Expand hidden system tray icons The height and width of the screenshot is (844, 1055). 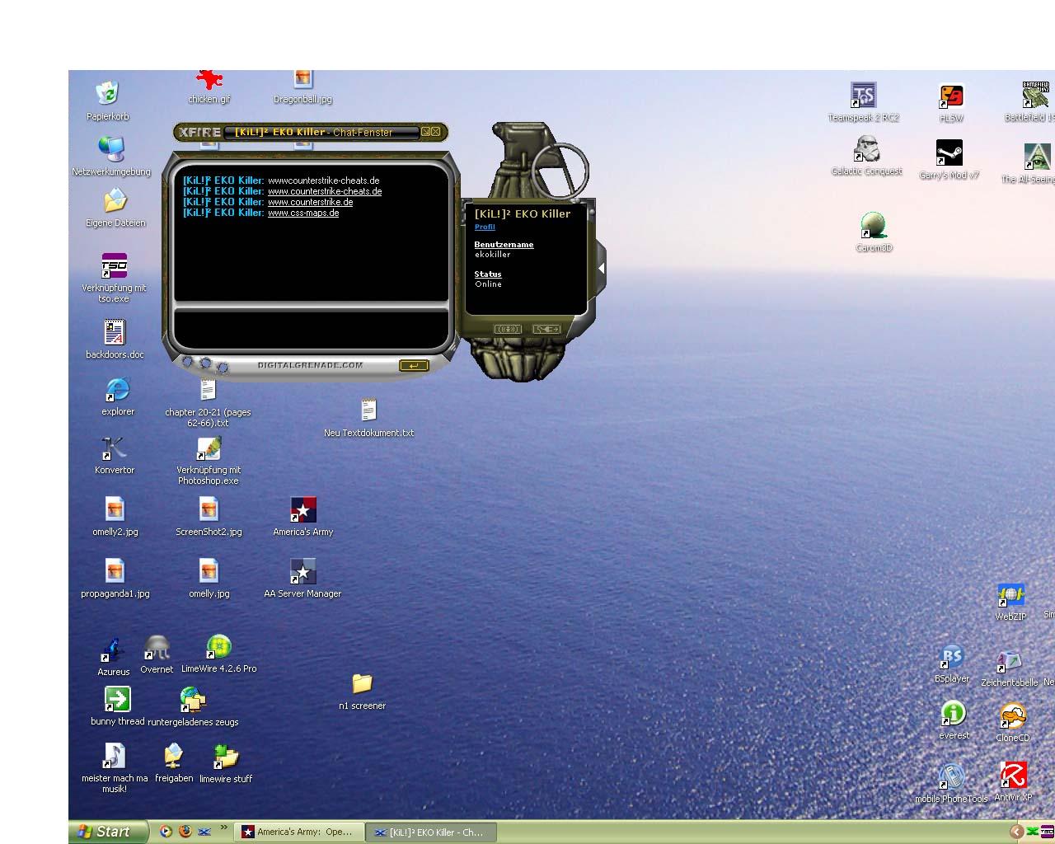pos(1016,832)
